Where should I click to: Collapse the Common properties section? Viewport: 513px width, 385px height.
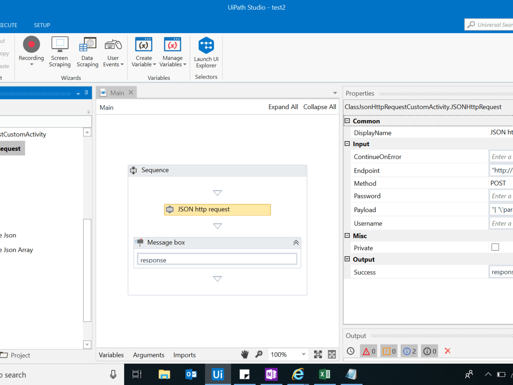coord(347,121)
